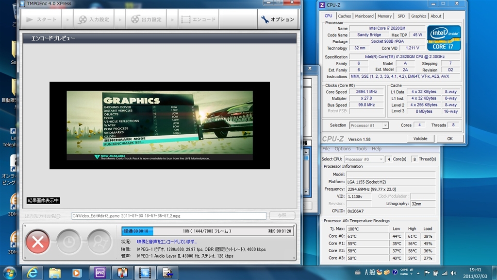
Task: Open the Windows Start menu
Action: pyautogui.click(x=10, y=273)
